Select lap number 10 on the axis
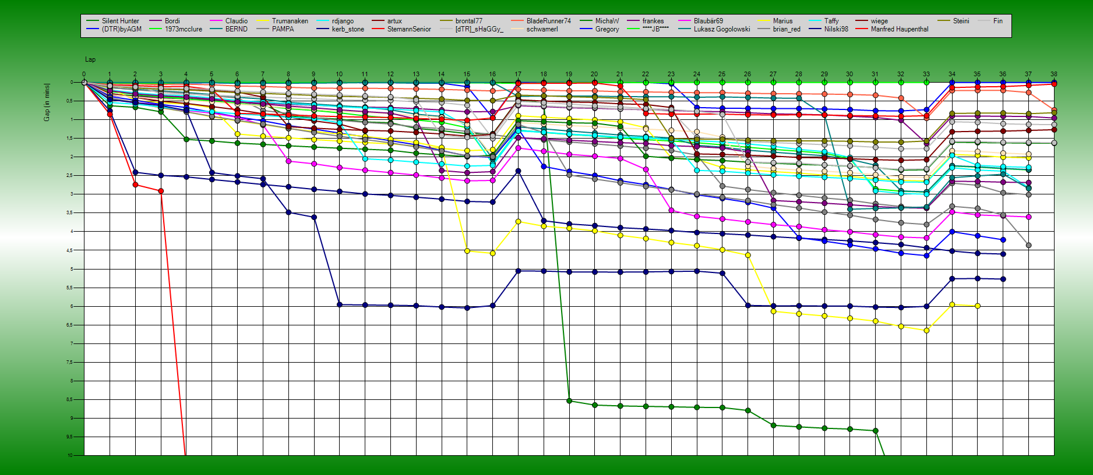This screenshot has height=475, width=1093. click(339, 75)
